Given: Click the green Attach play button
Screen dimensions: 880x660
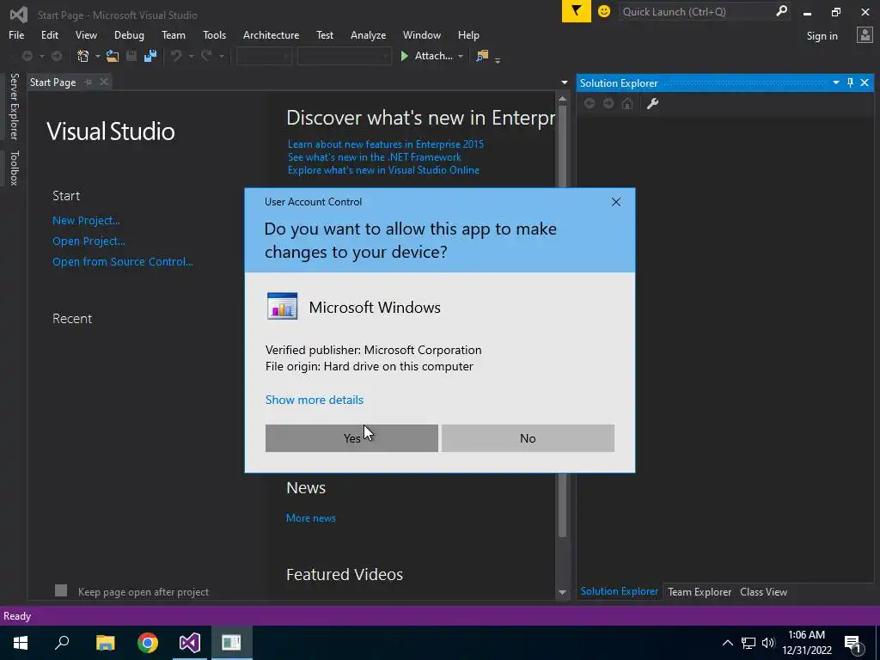Looking at the screenshot, I should coord(404,56).
